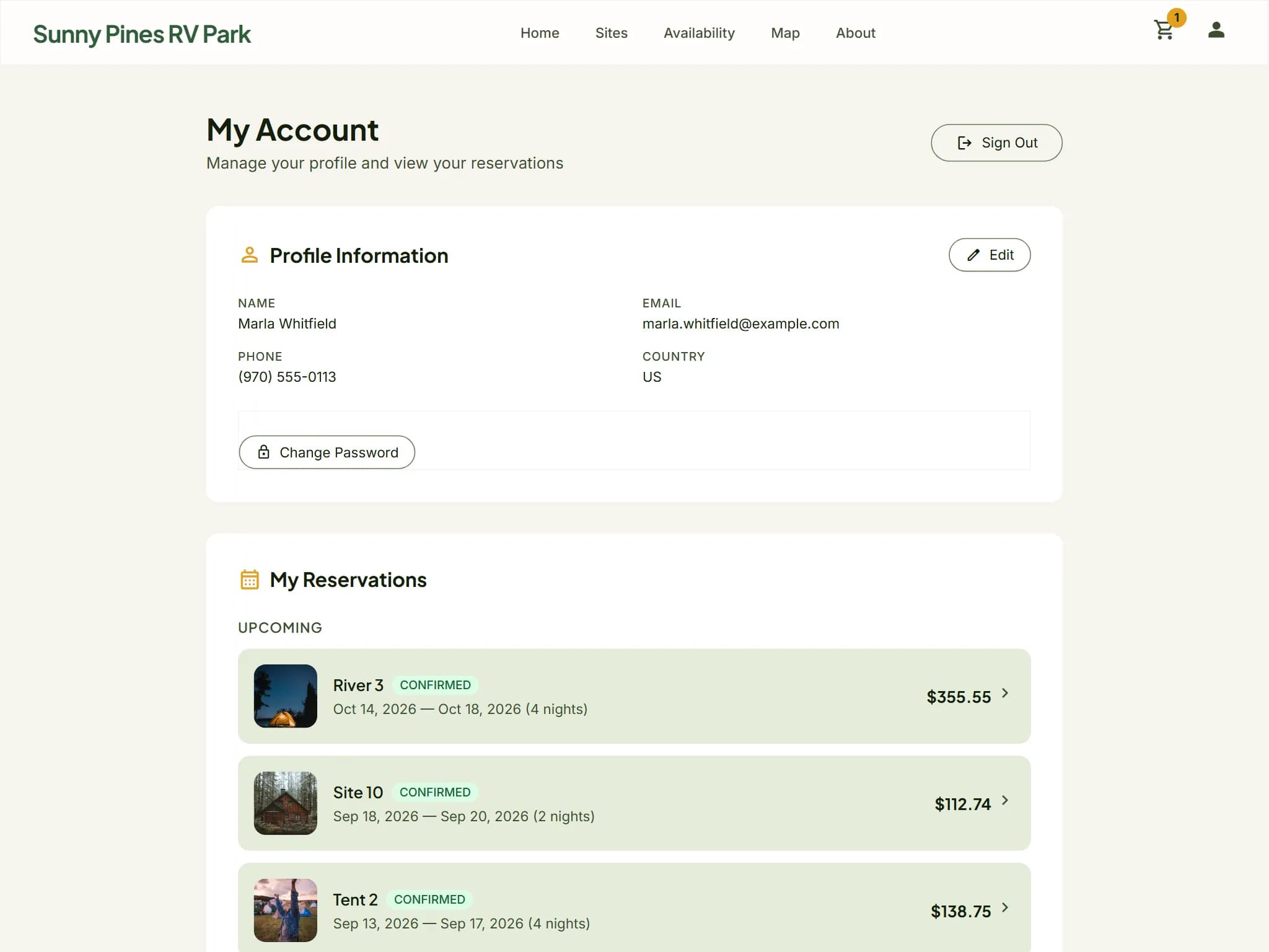1269x952 pixels.
Task: Click the Sign Out button
Action: (x=996, y=143)
